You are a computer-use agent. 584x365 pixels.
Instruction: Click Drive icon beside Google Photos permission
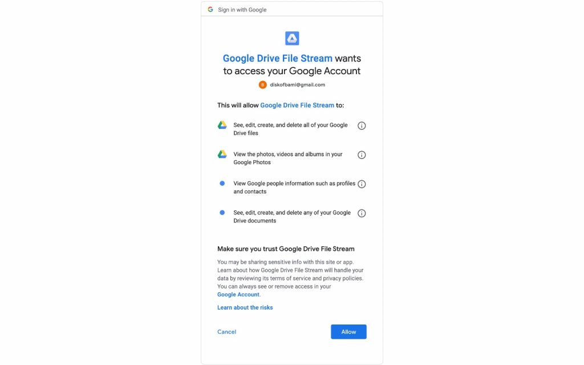222,154
